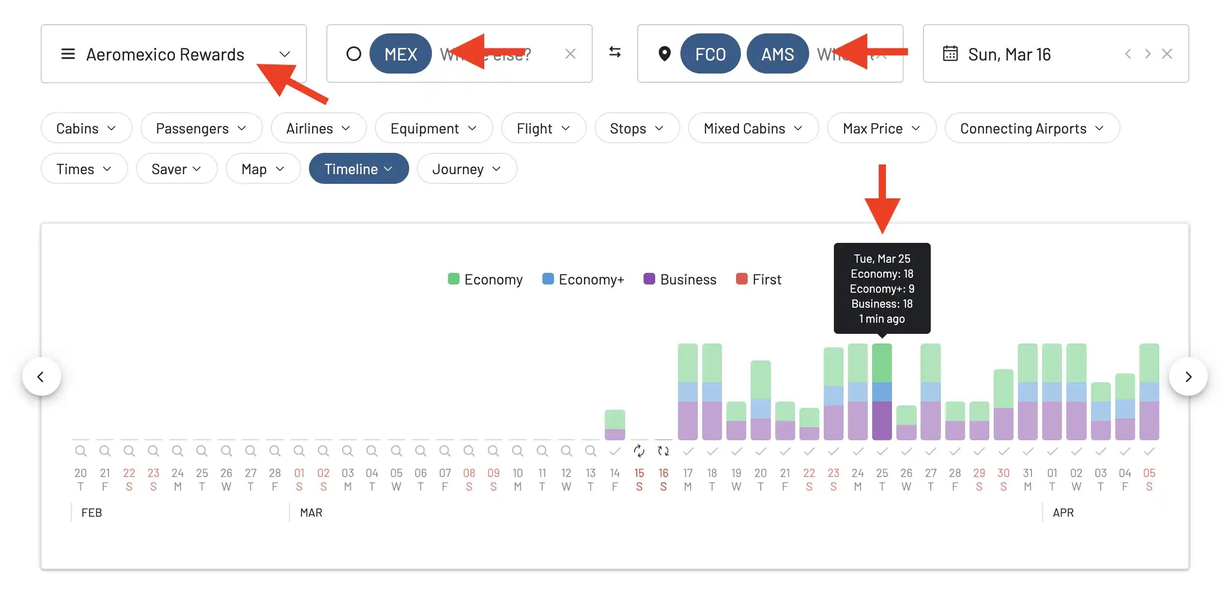Click the refreshing icon above Mar 16
1230x597 pixels.
tap(663, 451)
